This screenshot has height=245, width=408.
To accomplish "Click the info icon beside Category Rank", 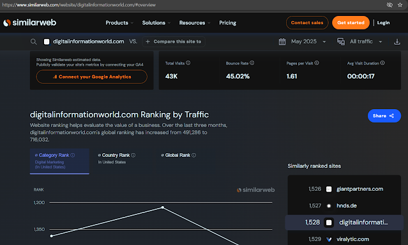I will 73,155.
